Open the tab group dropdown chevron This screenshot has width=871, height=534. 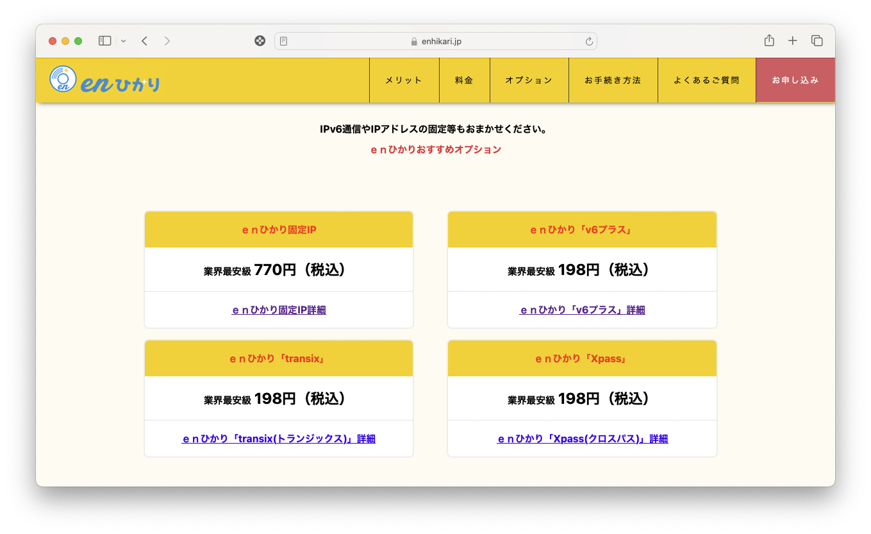click(123, 41)
